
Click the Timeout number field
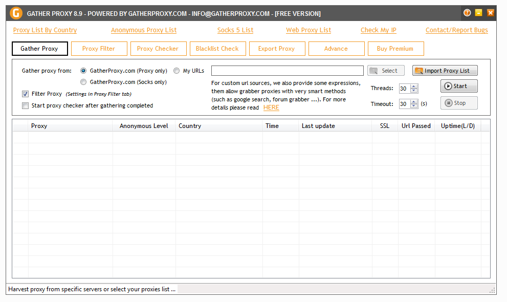click(405, 104)
